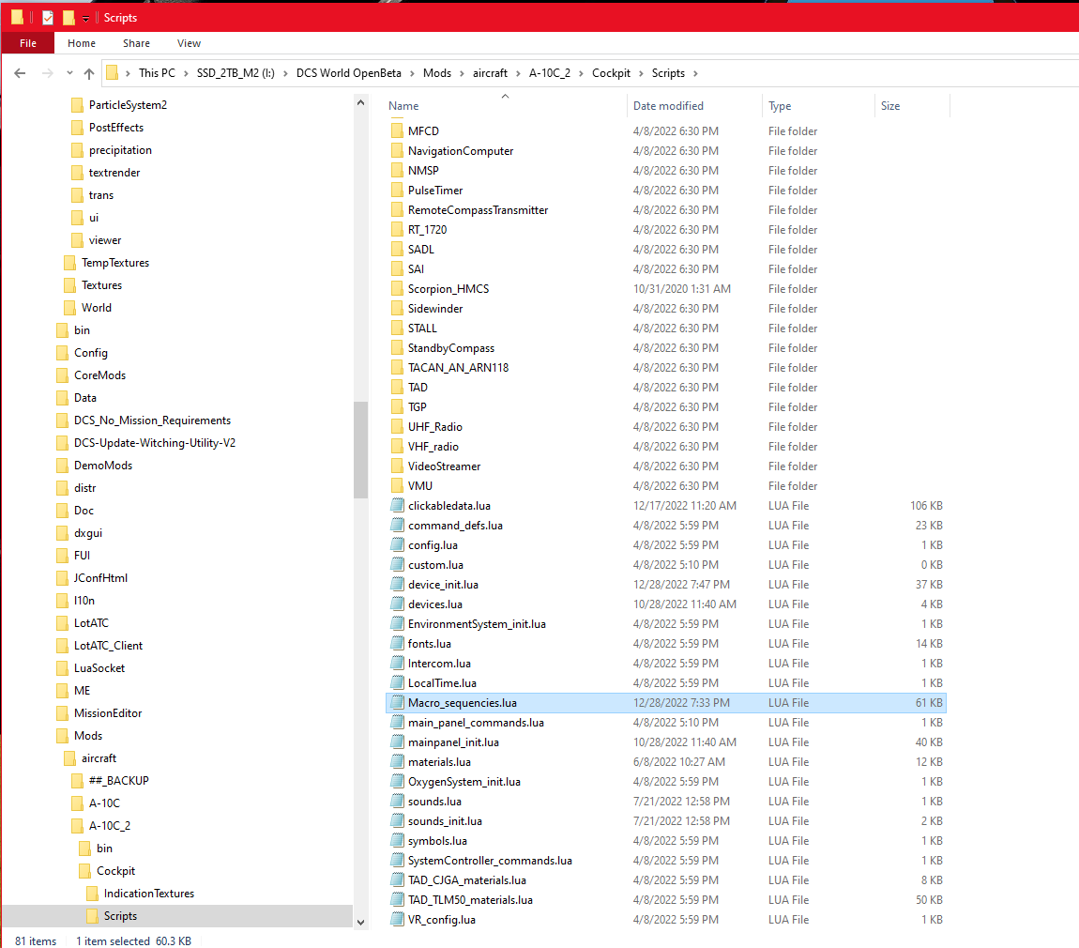Switch to the View ribbon tab
The height and width of the screenshot is (948, 1079).
[x=189, y=43]
